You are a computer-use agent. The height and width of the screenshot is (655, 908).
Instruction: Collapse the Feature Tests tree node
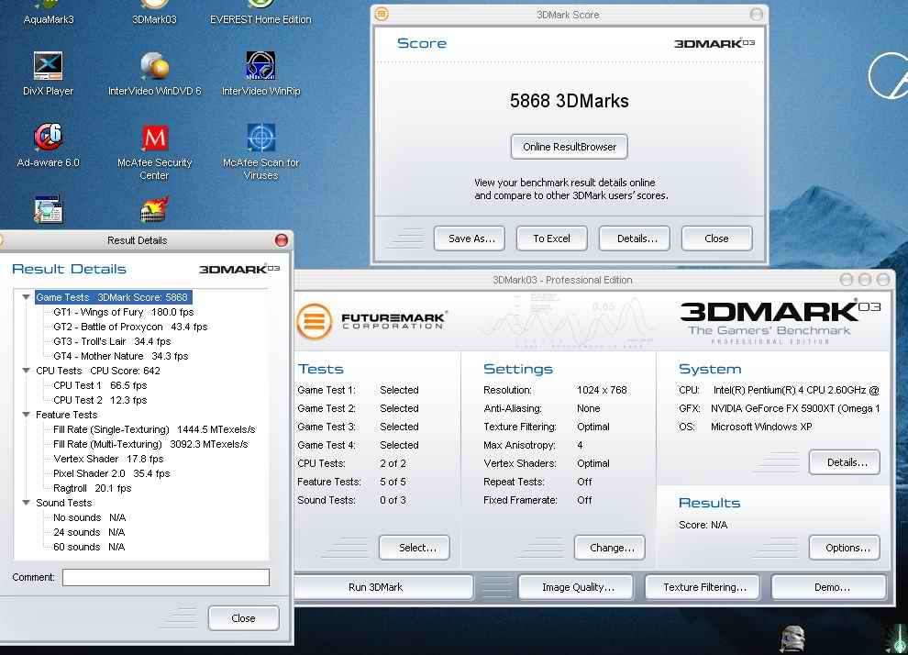(x=26, y=415)
